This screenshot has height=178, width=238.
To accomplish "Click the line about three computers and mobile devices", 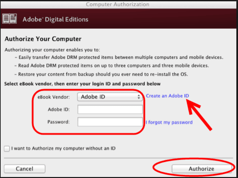I will (x=112, y=66).
